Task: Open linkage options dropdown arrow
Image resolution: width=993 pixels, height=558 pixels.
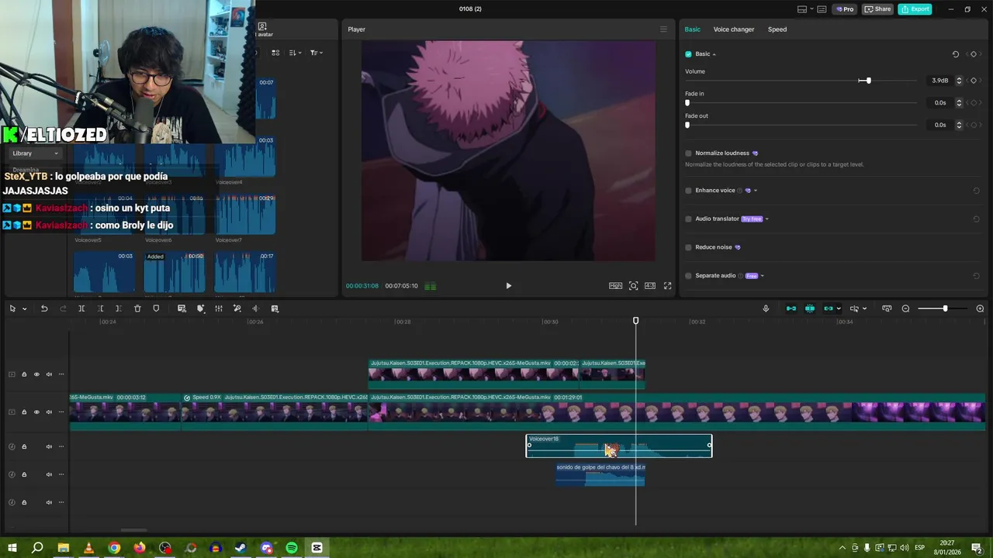Action: pyautogui.click(x=839, y=308)
